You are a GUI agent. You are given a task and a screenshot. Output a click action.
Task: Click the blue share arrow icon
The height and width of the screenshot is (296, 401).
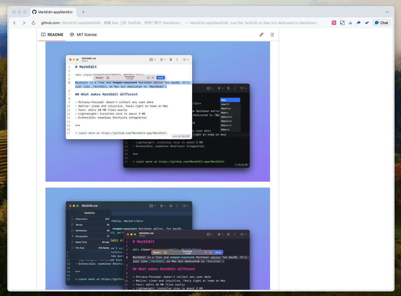[359, 23]
